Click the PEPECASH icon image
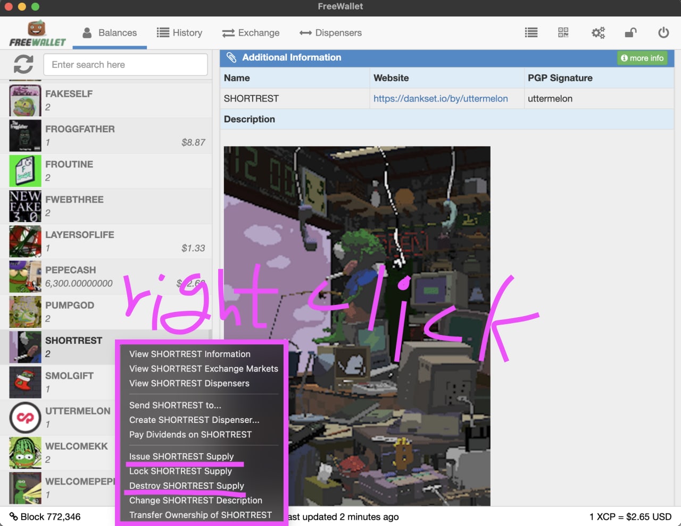The width and height of the screenshot is (681, 526). (x=25, y=276)
